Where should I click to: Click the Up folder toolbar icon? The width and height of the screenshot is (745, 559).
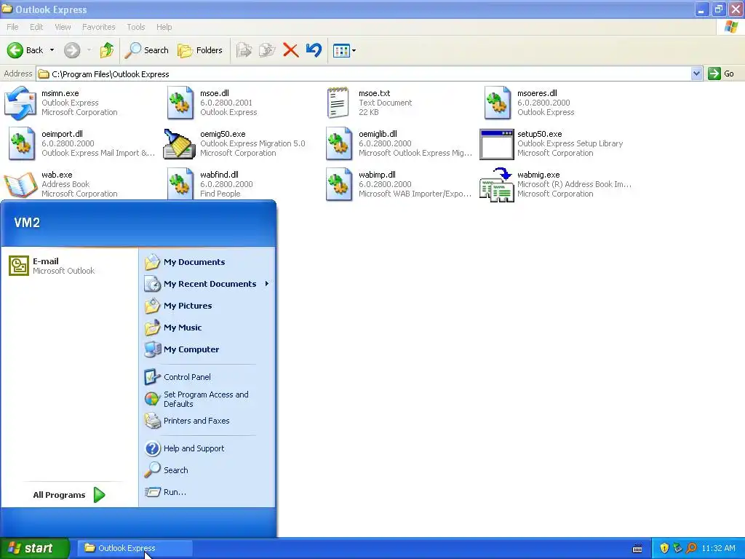(x=107, y=50)
